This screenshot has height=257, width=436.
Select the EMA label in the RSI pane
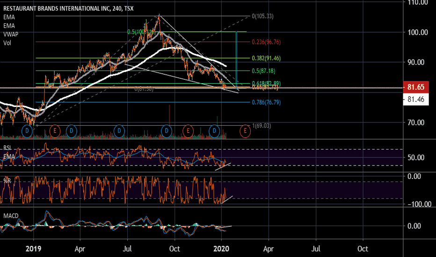click(x=9, y=157)
